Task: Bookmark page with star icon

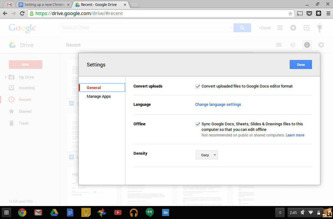Action: click(290, 13)
